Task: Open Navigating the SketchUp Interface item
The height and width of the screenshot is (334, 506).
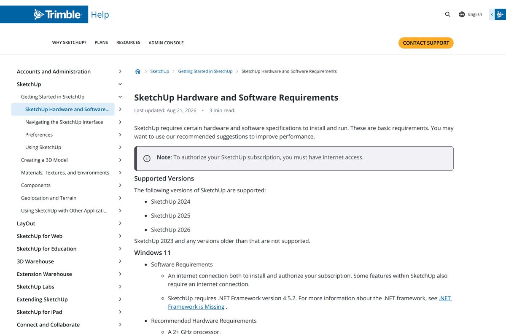Action: click(x=64, y=122)
